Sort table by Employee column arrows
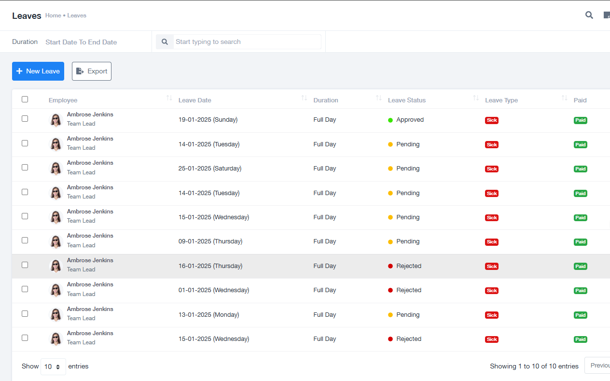The height and width of the screenshot is (381, 610). [x=169, y=99]
